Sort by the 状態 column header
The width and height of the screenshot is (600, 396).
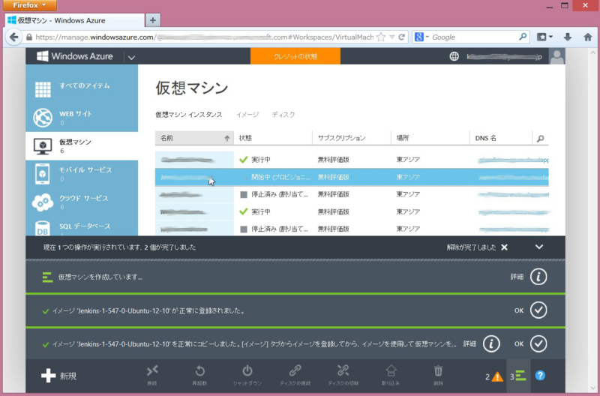[x=273, y=138]
